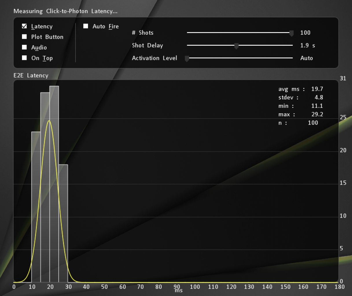This screenshot has height=296, width=352.
Task: Turn on the Audio checkbox
Action: point(24,47)
